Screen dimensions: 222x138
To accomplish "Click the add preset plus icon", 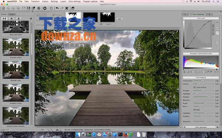I will 31,18.
